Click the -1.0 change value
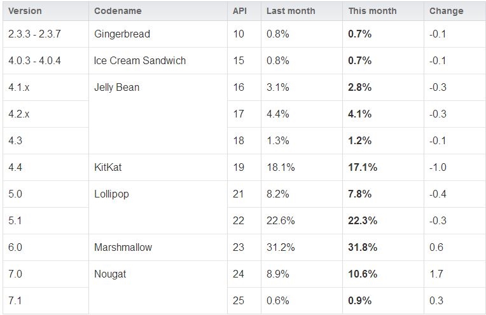The width and height of the screenshot is (486, 315). 438,167
